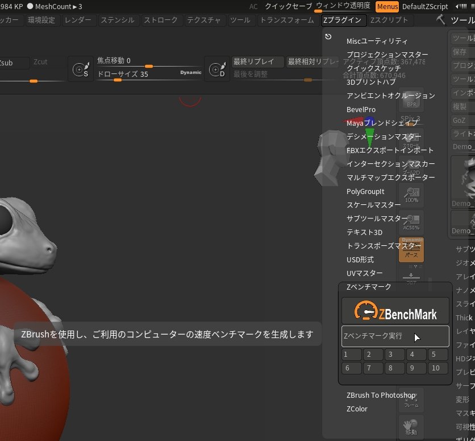Click the DefaultZScript button
The width and height of the screenshot is (475, 441).
tap(425, 7)
